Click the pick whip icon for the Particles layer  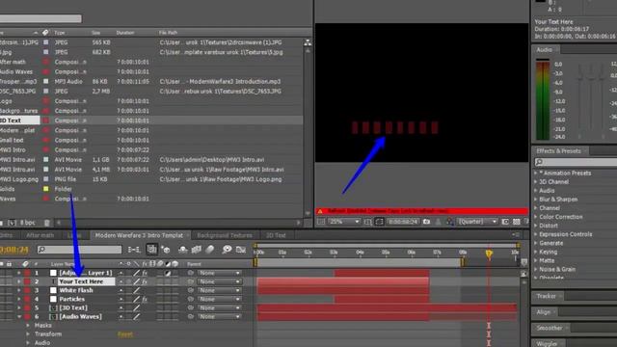(x=191, y=299)
